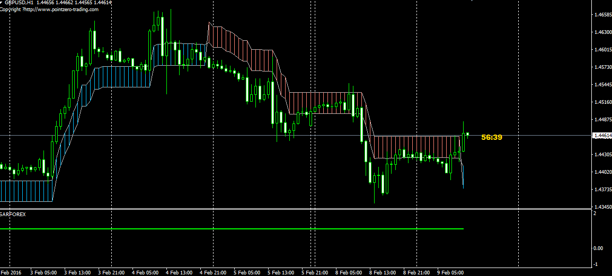The height and width of the screenshot is (276, 612).
Task: Click the indicator scale value -1
Action: point(596,264)
